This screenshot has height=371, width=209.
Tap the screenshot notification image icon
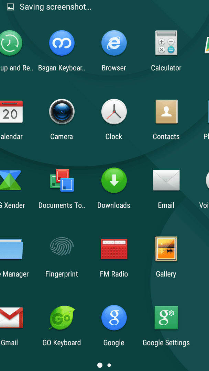click(x=10, y=7)
